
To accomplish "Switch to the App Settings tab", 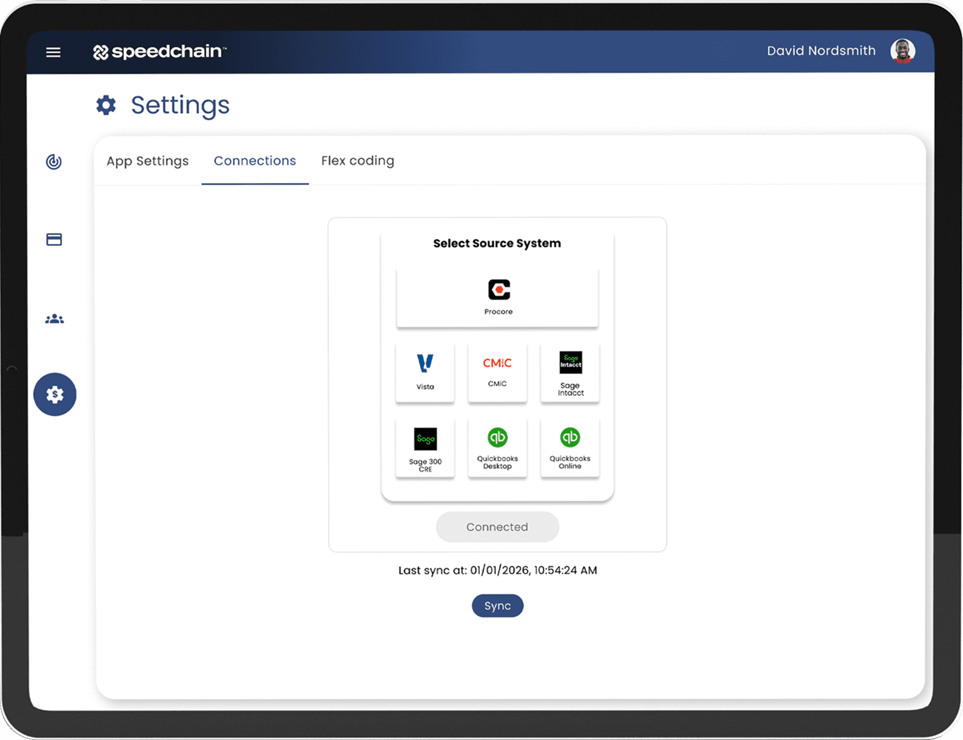I will pyautogui.click(x=147, y=161).
